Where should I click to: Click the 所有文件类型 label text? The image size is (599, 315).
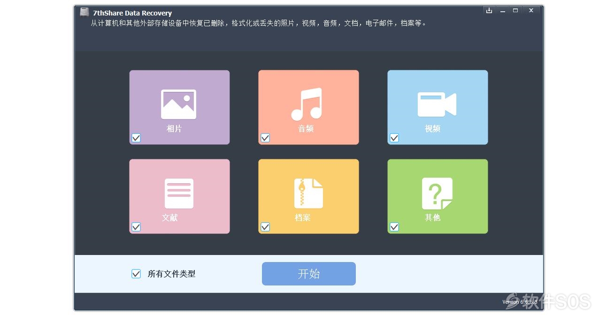(171, 274)
